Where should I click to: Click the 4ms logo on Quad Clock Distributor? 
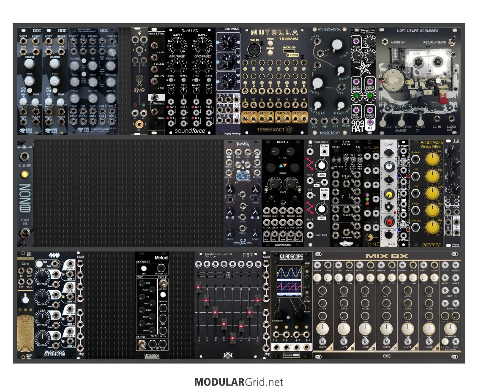(54, 256)
